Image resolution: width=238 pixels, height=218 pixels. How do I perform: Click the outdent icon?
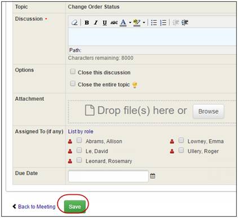175,23
